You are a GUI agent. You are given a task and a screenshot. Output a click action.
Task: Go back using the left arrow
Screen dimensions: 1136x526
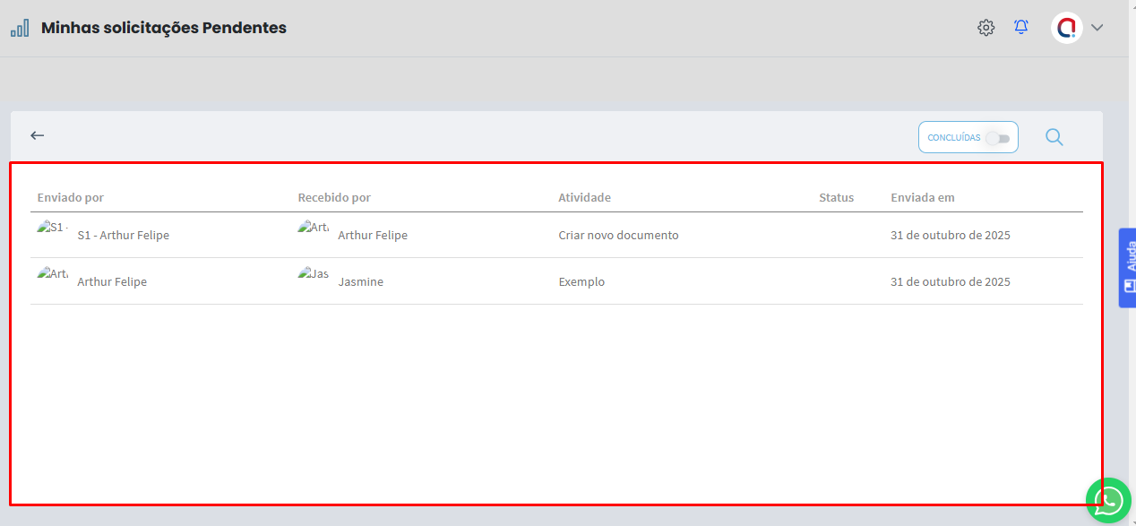pos(37,135)
